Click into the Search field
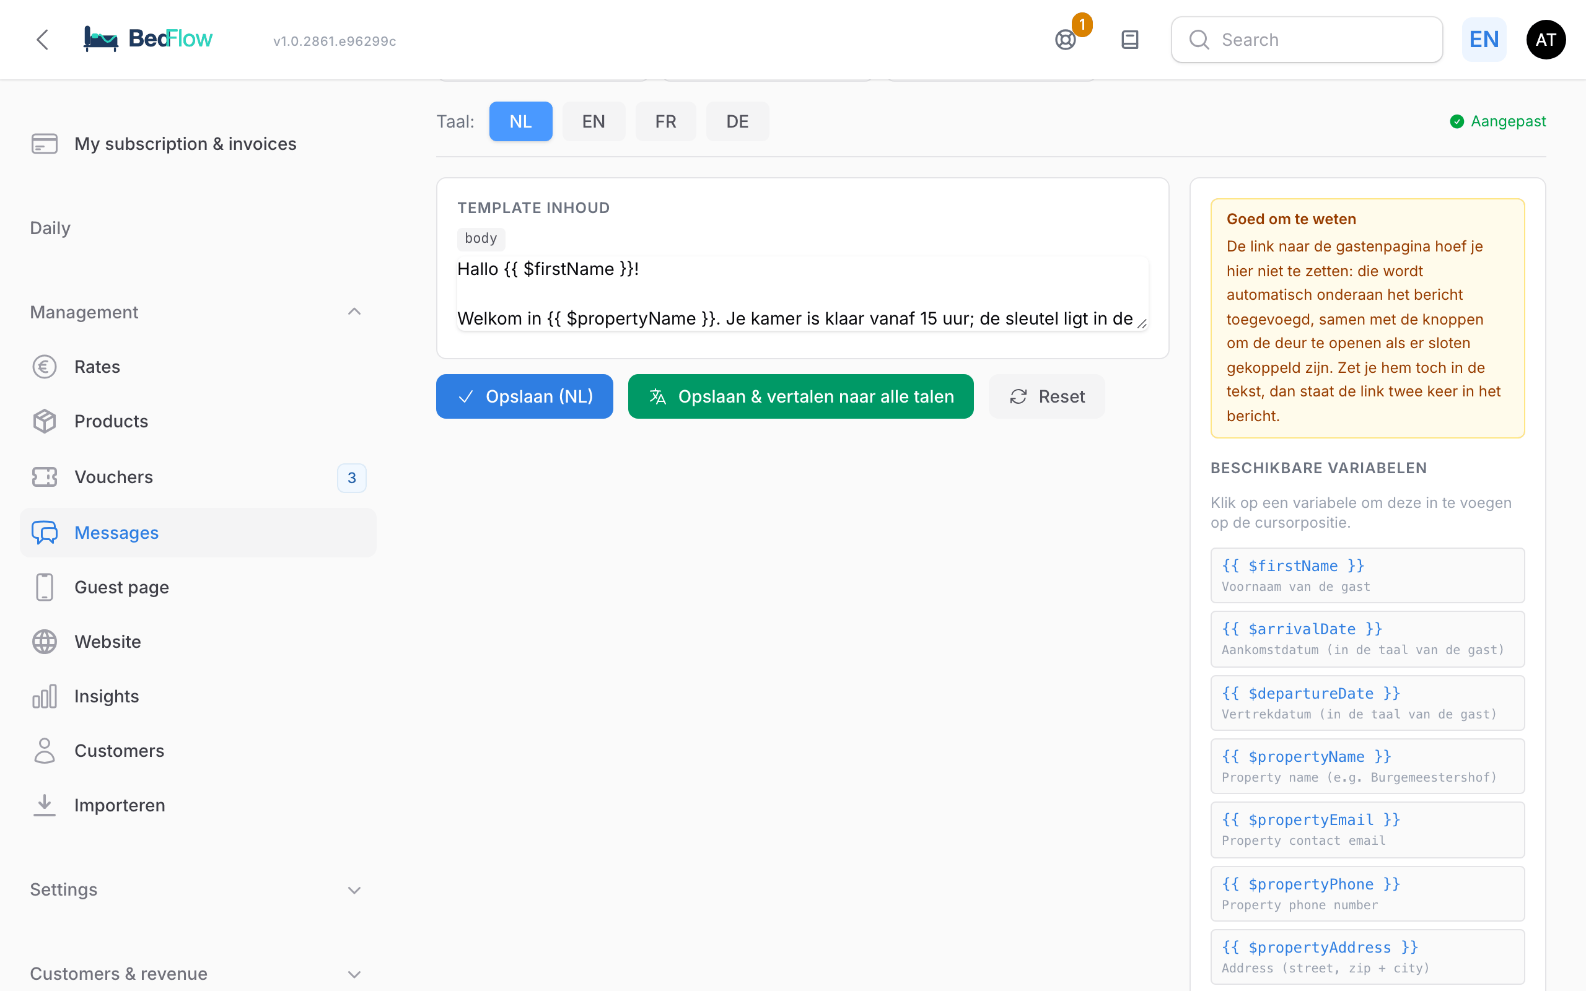 [x=1307, y=40]
